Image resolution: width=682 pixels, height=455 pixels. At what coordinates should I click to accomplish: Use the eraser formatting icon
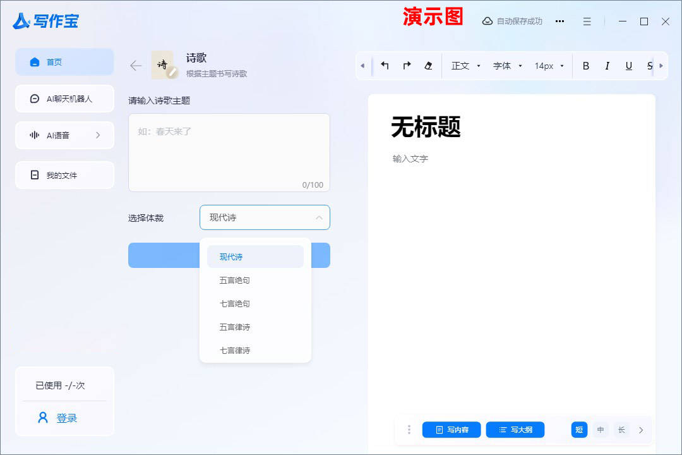(428, 66)
